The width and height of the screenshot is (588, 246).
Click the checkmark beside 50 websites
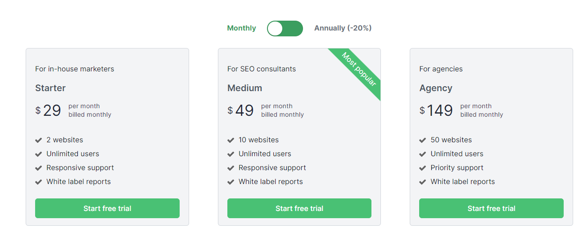point(423,140)
